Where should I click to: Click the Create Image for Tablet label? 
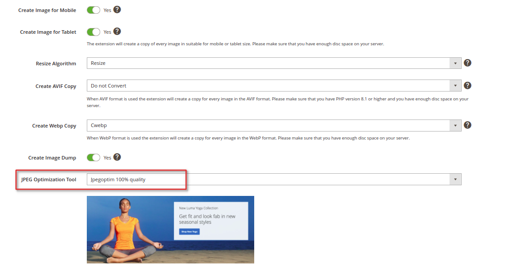[x=48, y=32]
